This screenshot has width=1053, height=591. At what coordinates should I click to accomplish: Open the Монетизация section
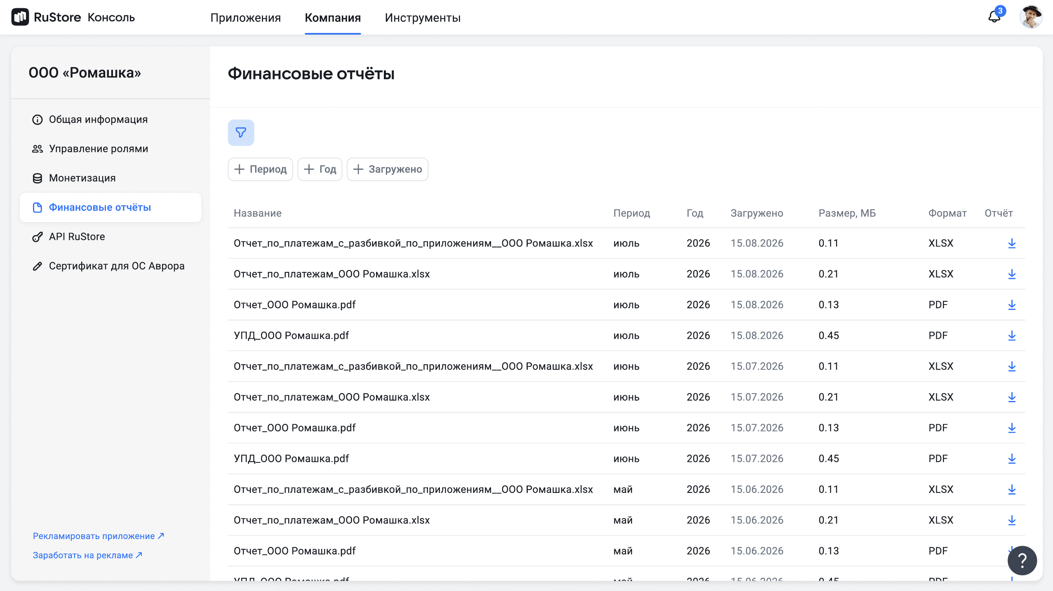coord(110,178)
